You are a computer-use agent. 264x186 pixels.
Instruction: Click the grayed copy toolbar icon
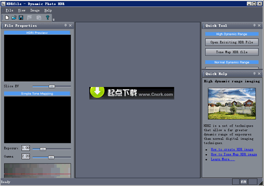pyautogui.click(x=39, y=17)
